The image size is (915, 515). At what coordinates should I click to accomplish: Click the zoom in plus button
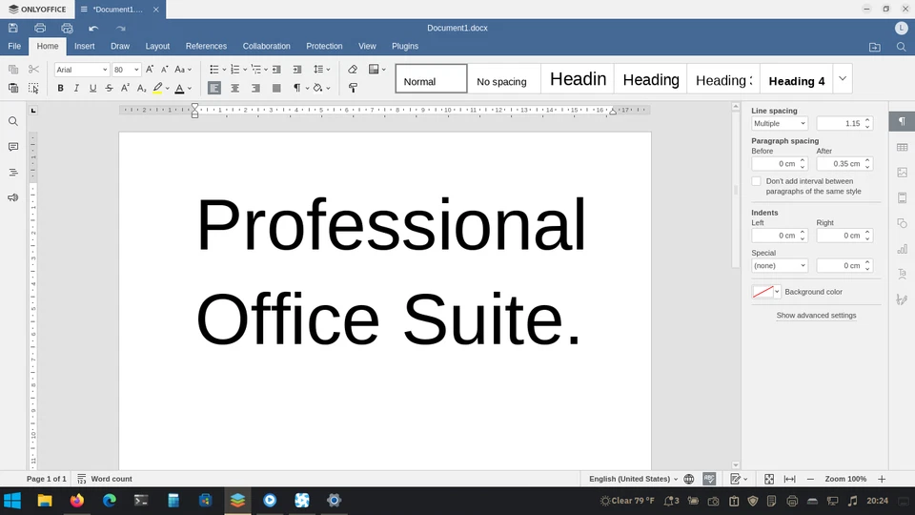coord(882,479)
